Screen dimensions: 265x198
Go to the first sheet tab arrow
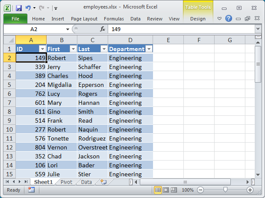pyautogui.click(x=7, y=182)
